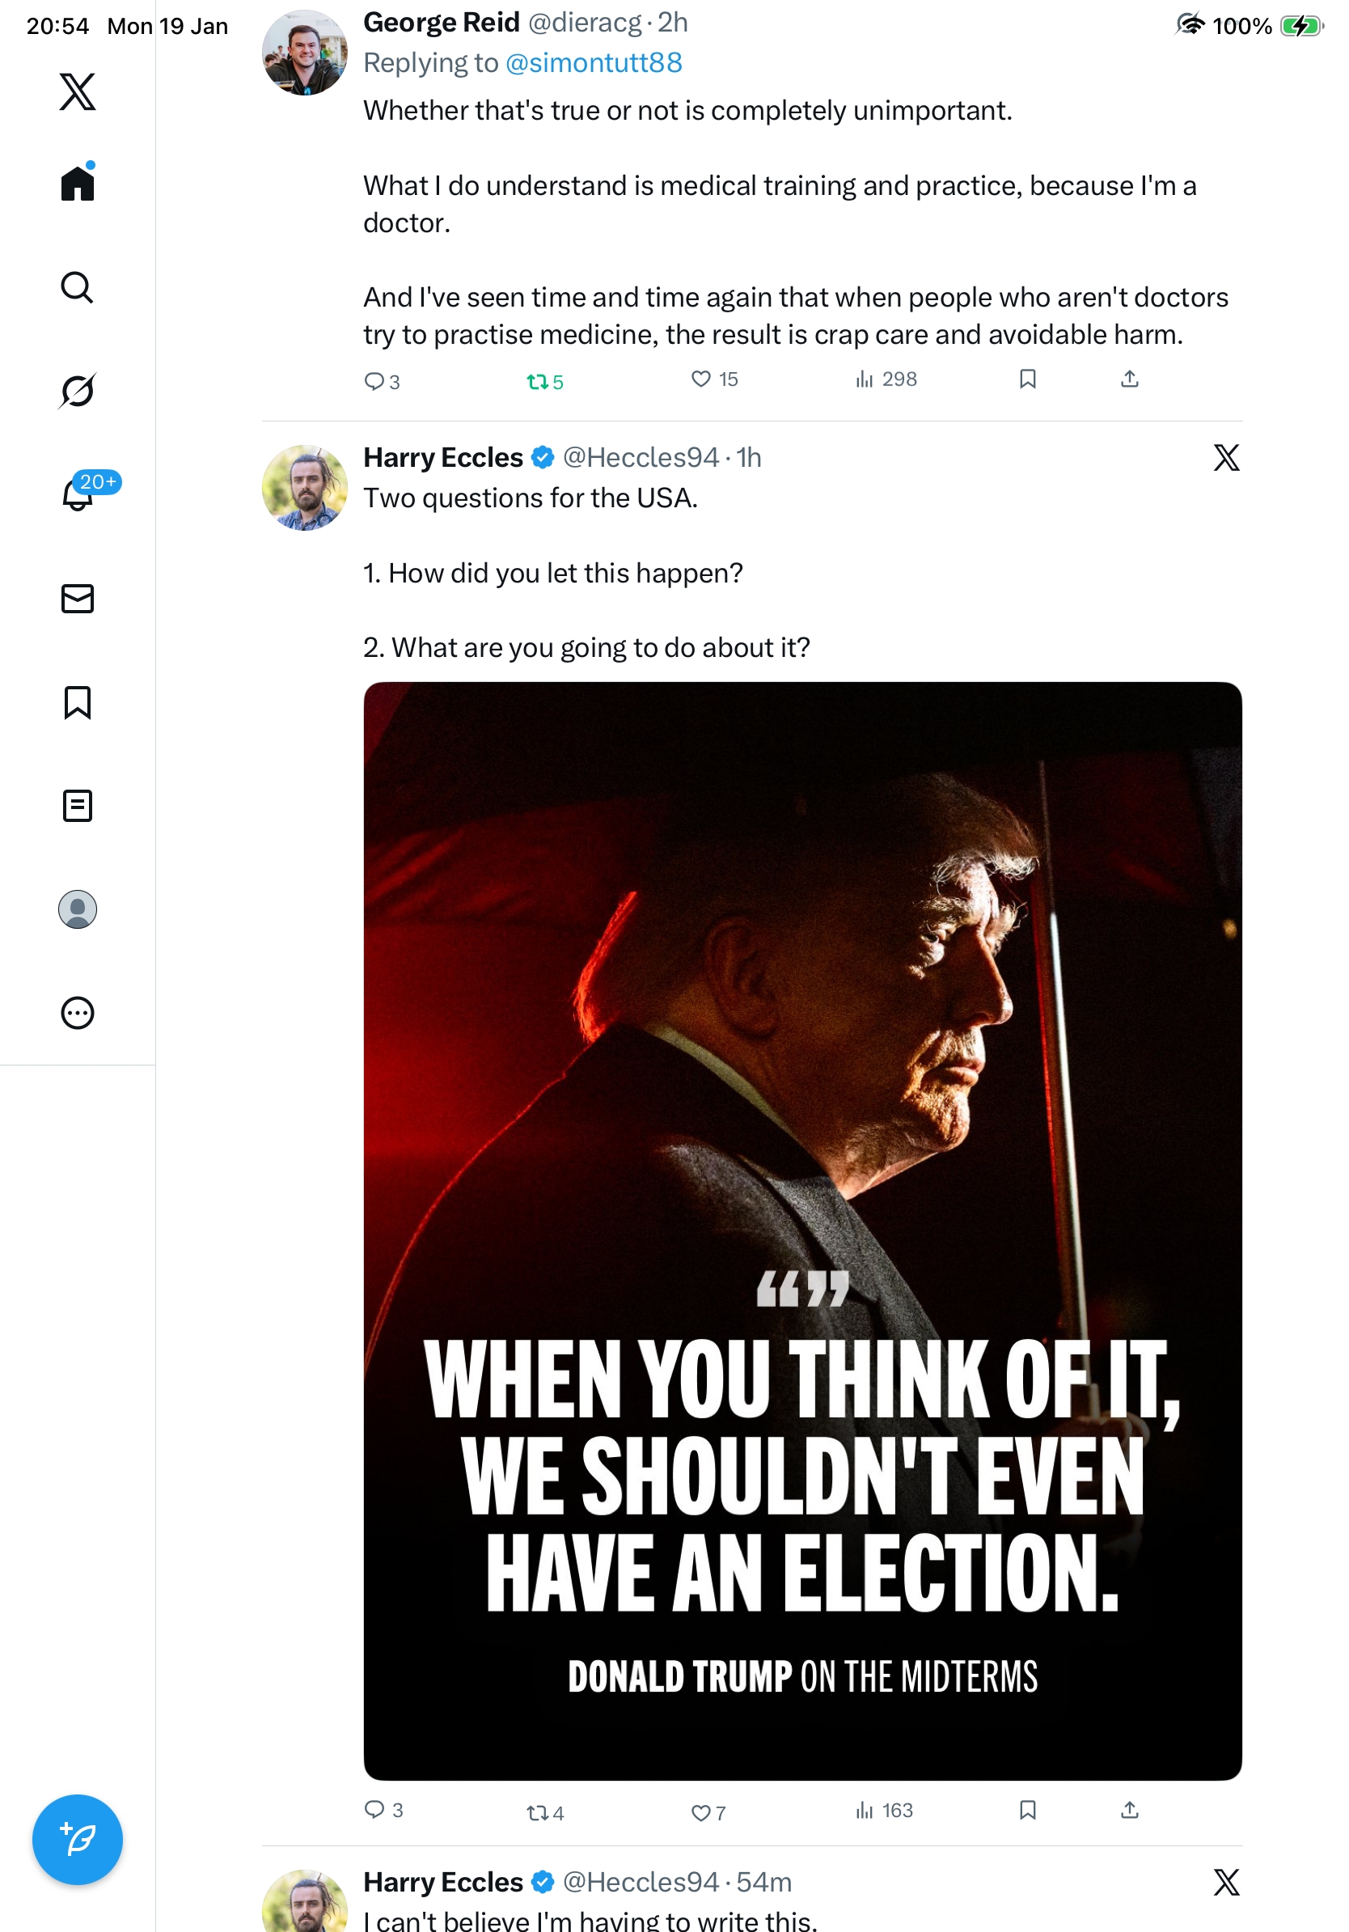Open share menu on Harry Eccles' post
1349x1932 pixels.
[x=1130, y=1810]
